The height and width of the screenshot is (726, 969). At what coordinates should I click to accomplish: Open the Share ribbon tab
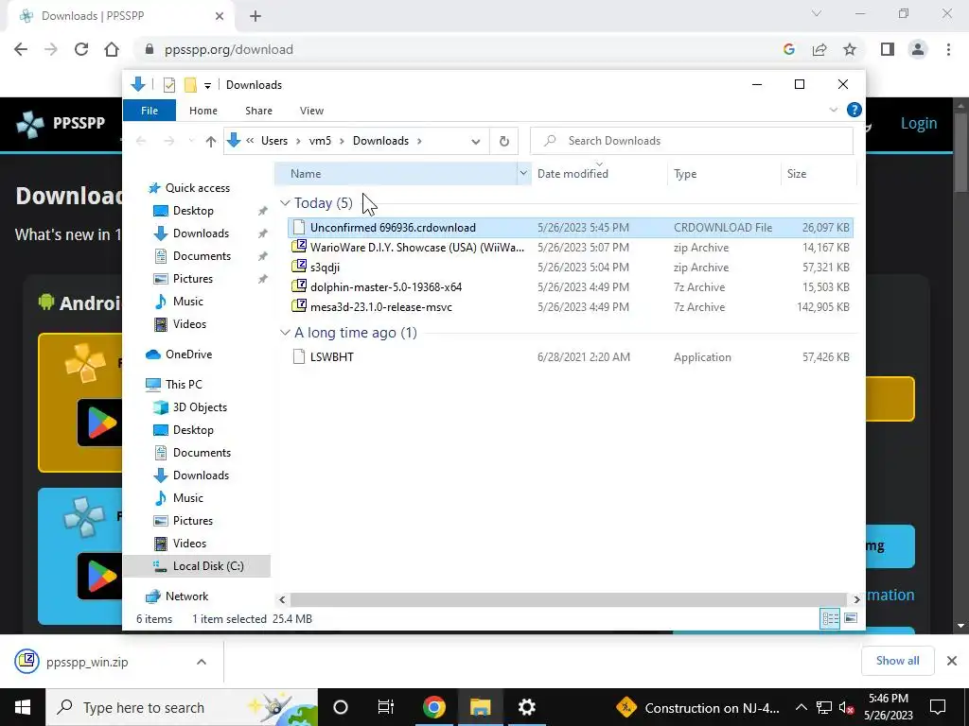click(258, 111)
